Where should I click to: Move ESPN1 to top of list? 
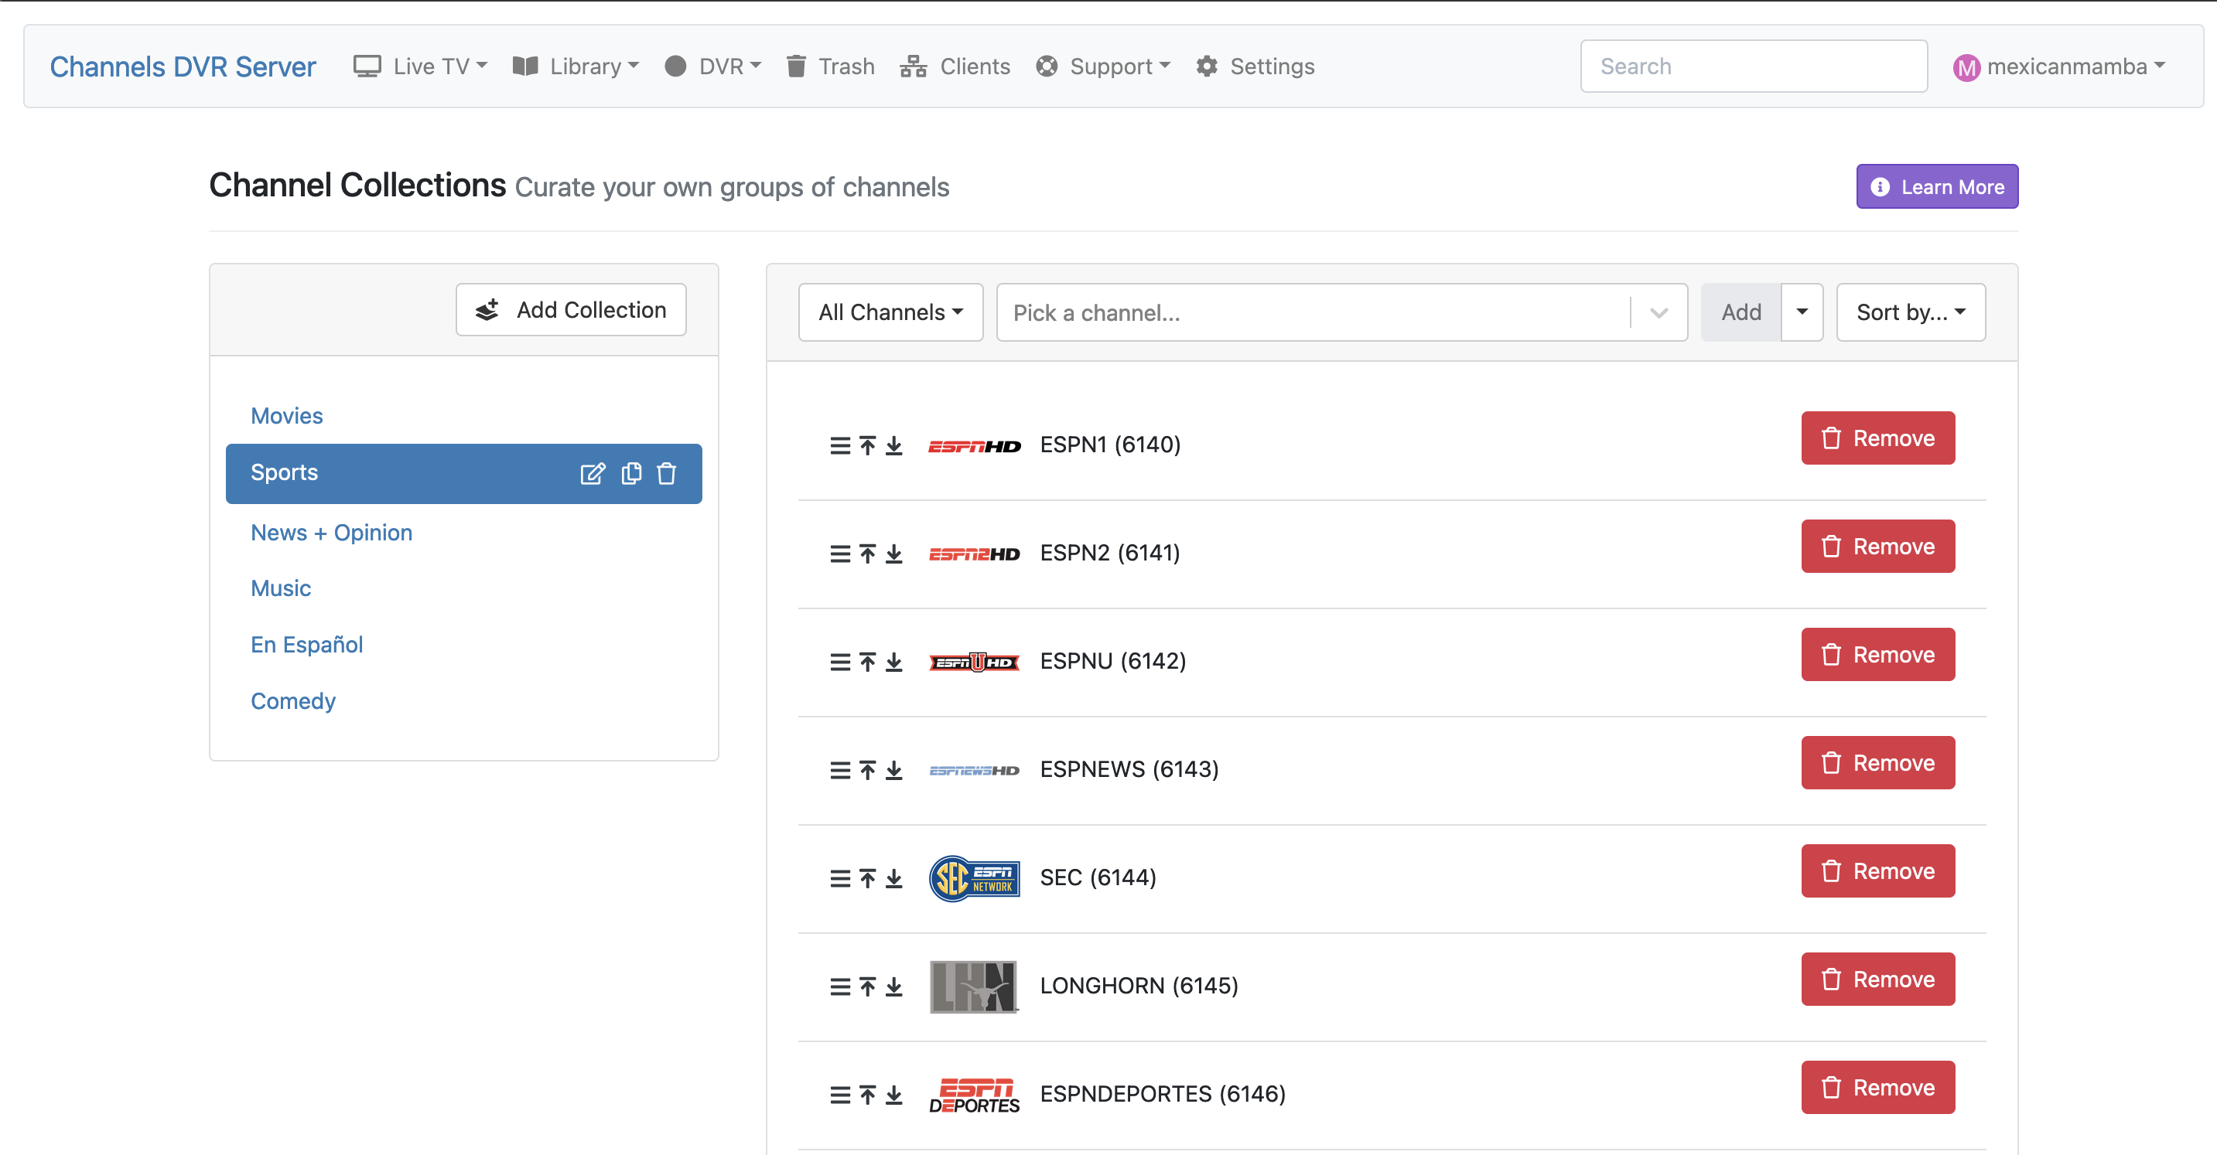click(x=867, y=445)
